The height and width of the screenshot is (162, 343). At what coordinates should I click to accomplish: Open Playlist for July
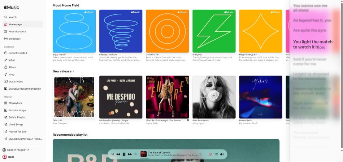23,132
